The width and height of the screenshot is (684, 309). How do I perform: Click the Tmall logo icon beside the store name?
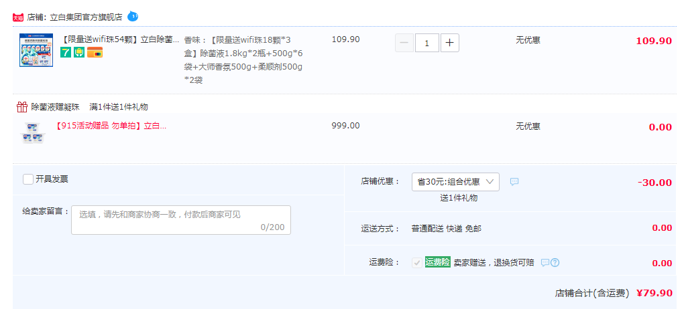tap(18, 17)
